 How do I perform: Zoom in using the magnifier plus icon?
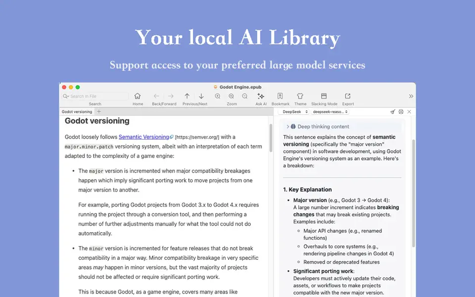click(218, 96)
